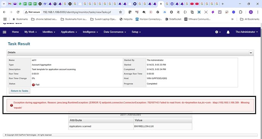Switch to the purple mail envelope tab
Screen dimensions: 262x139
click(15, 4)
